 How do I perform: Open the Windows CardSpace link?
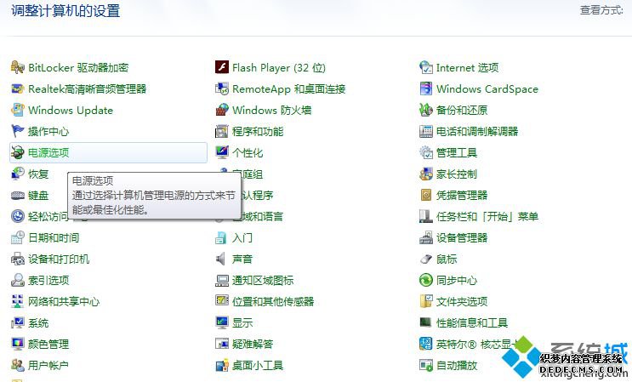point(487,89)
